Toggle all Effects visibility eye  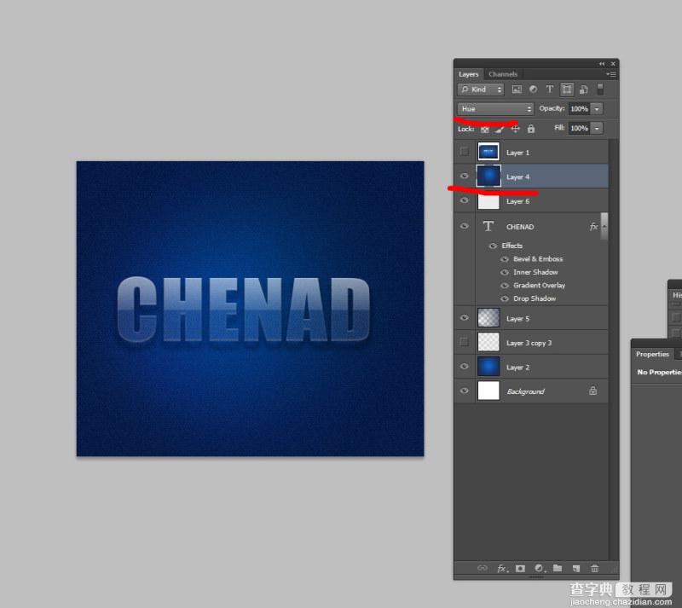(x=493, y=246)
